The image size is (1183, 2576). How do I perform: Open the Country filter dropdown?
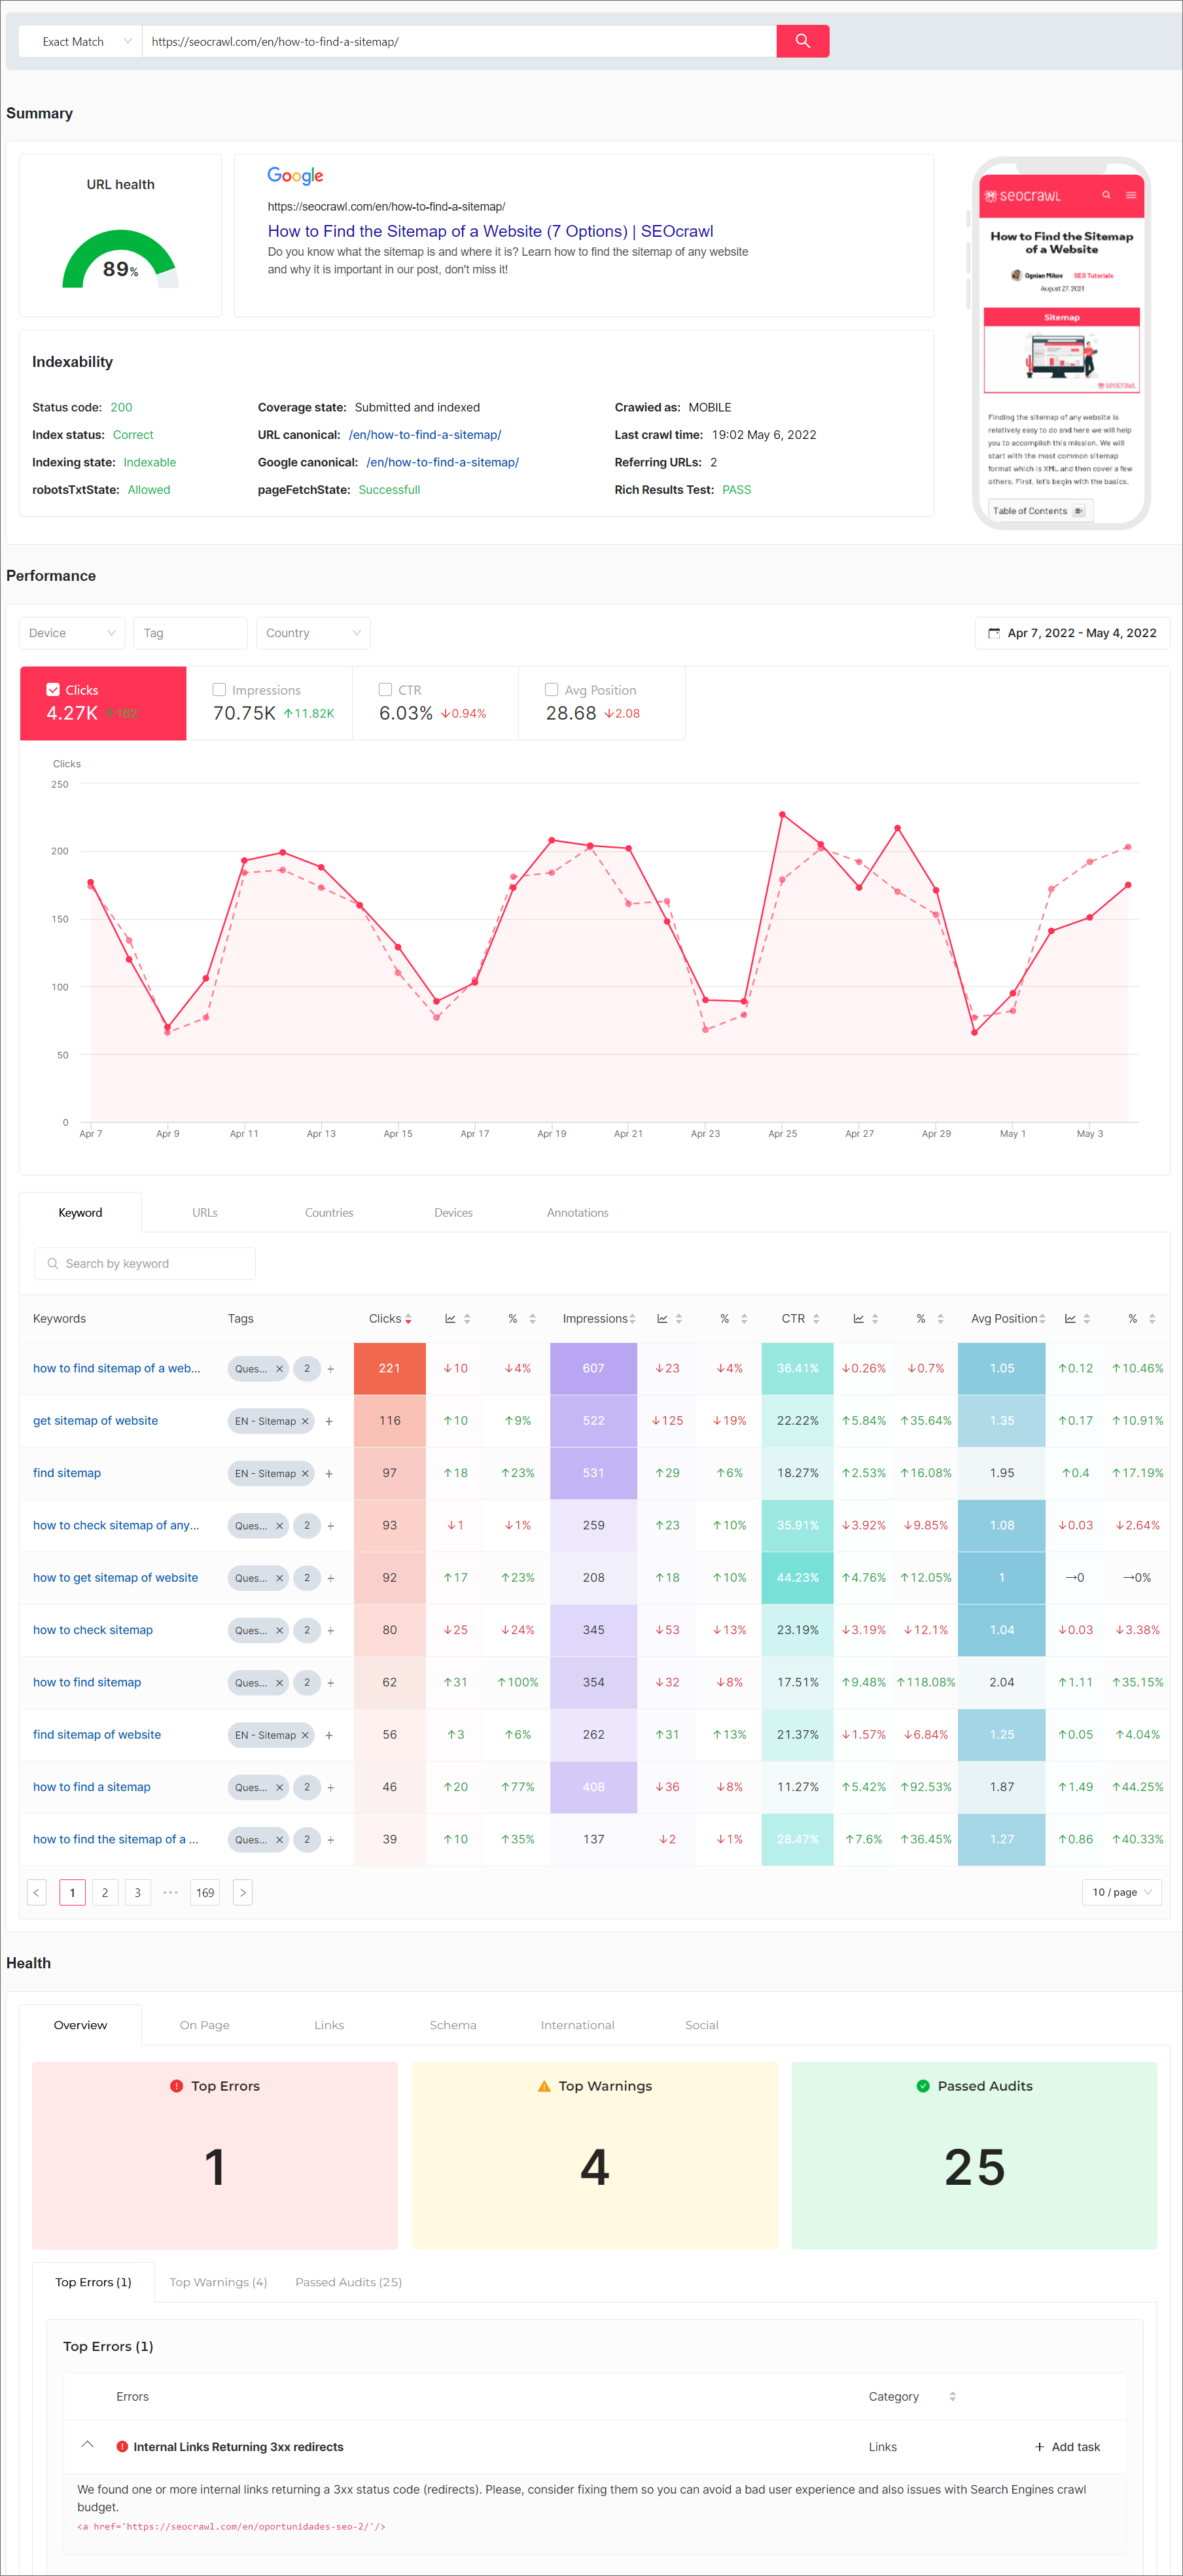click(313, 633)
